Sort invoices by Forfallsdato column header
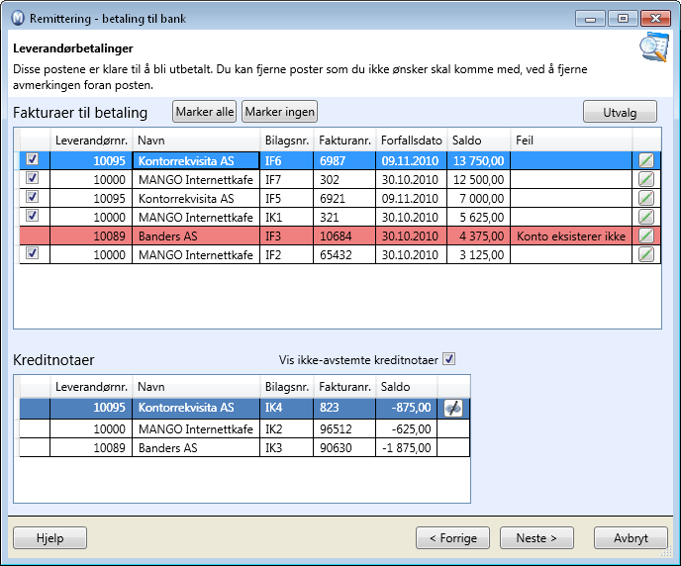 410,141
